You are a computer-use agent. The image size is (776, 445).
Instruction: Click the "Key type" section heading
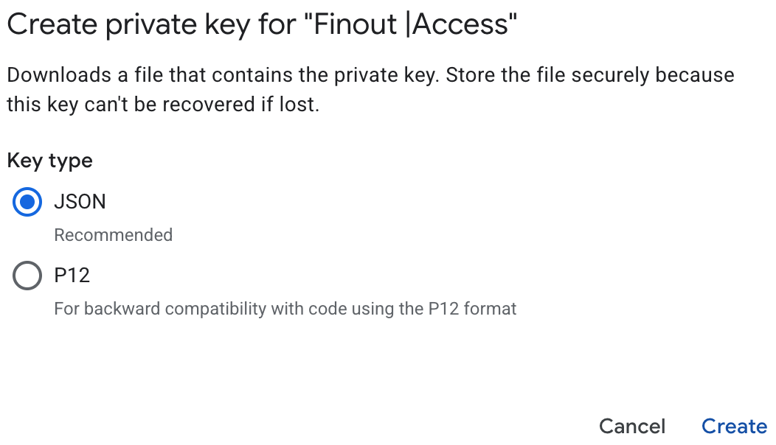tap(49, 161)
